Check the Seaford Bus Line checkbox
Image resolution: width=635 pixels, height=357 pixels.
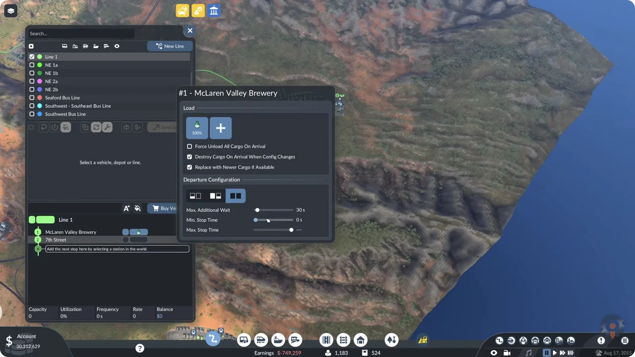pyautogui.click(x=32, y=98)
